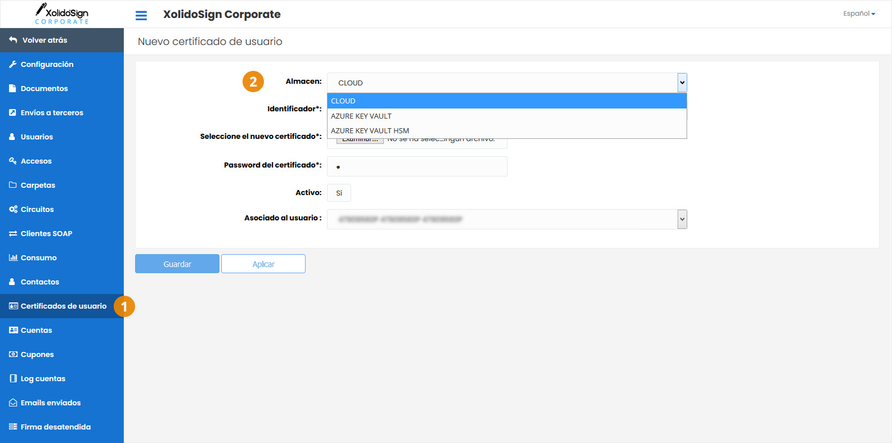The width and height of the screenshot is (892, 443).
Task: Click the Configuración wrench icon
Action: point(12,65)
